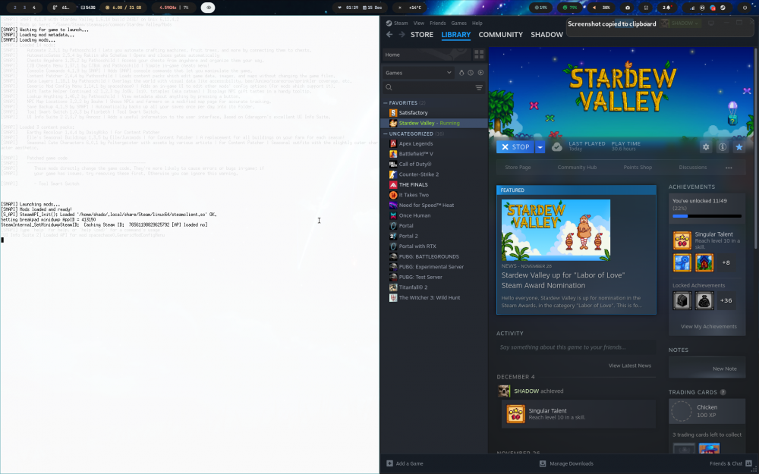
Task: Click The Witcher 3: Wild Hunt icon
Action: [393, 298]
